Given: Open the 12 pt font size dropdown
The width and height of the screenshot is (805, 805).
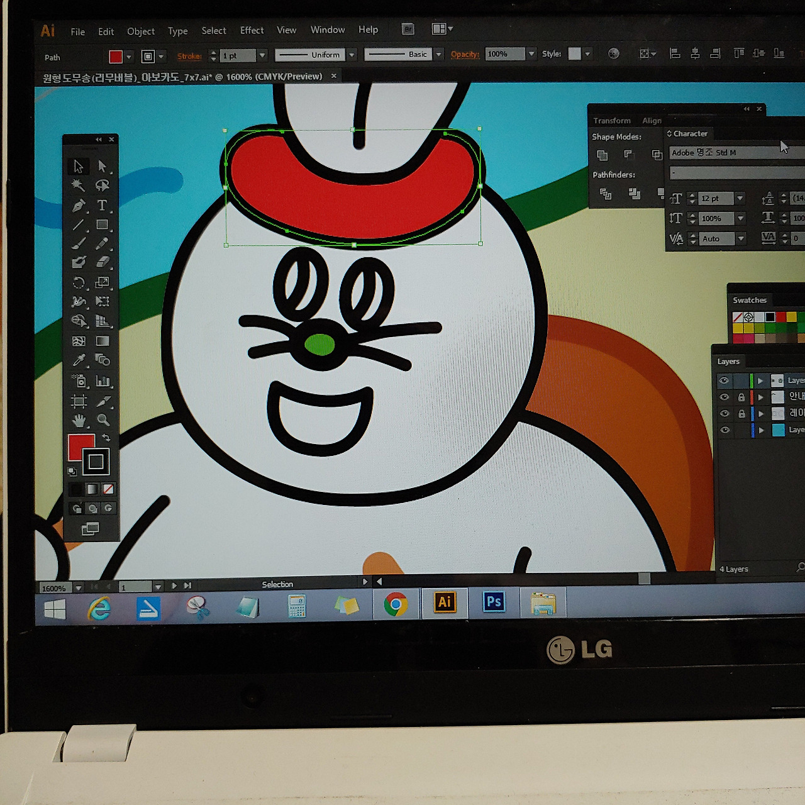Looking at the screenshot, I should 740,199.
